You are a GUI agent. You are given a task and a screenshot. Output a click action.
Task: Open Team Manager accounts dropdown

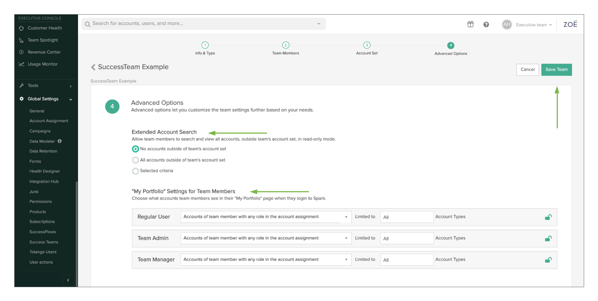(266, 260)
